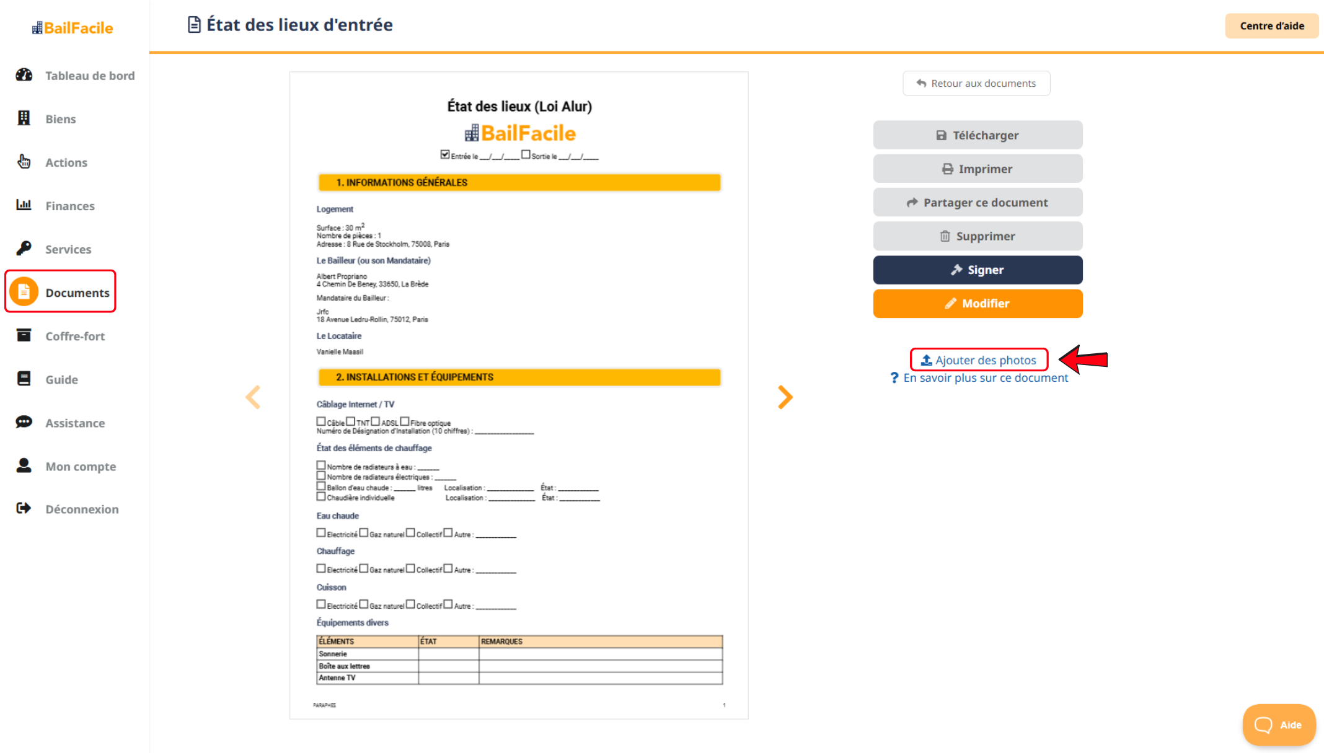Toggle the Entrée le checkbox in document

click(x=445, y=154)
